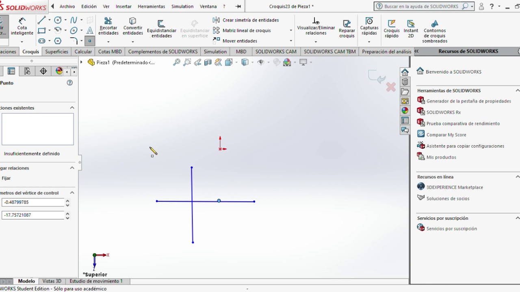Viewport: 520px width, 292px height.
Task: Click the Cota inteligente dimension tool
Action: tap(22, 26)
